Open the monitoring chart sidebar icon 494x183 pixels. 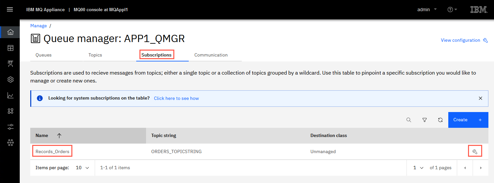(11, 95)
